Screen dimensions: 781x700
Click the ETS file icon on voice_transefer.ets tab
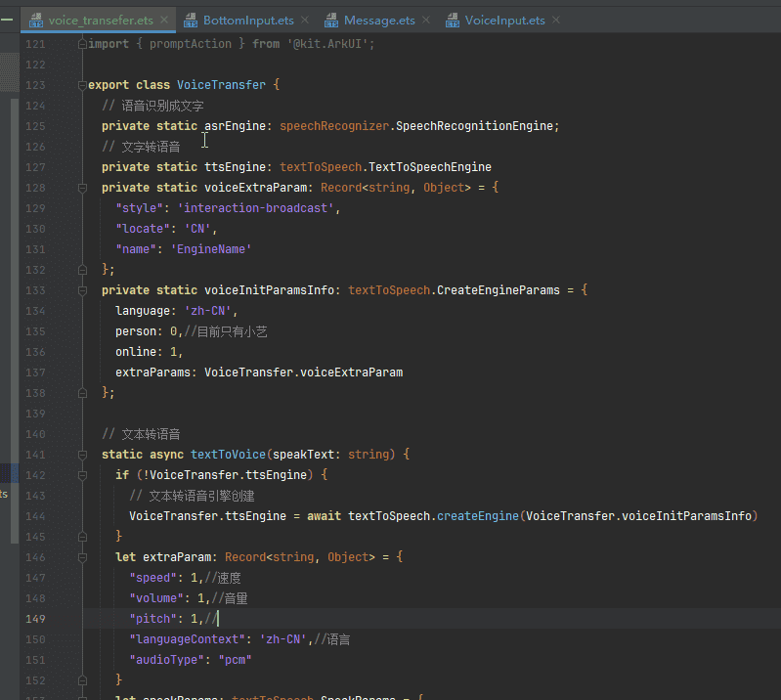pyautogui.click(x=36, y=21)
